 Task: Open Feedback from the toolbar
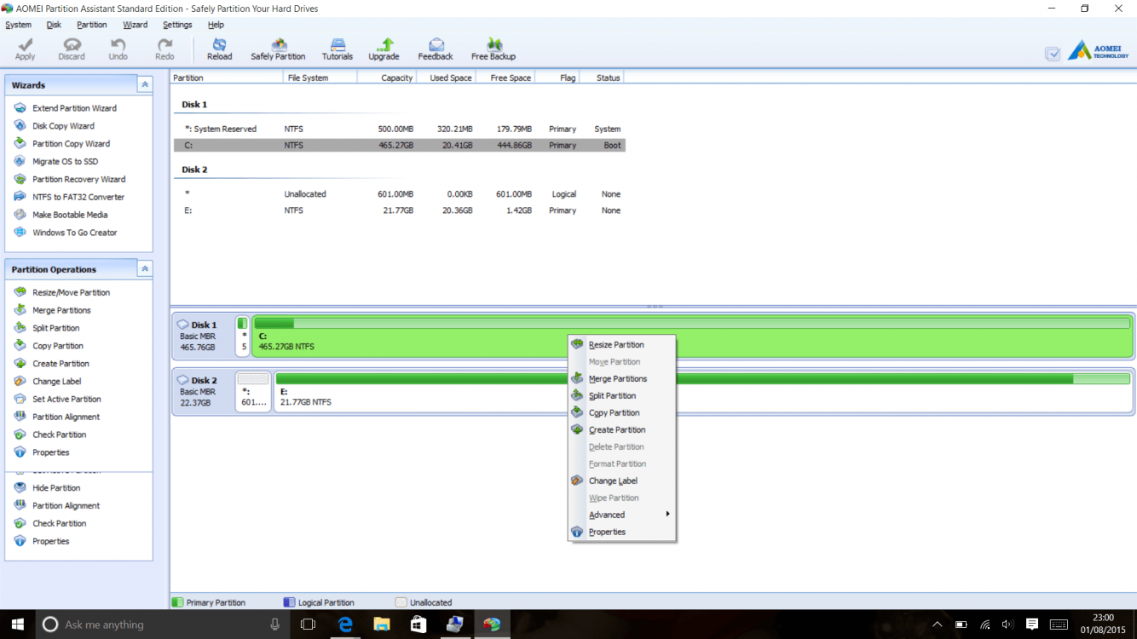point(436,49)
